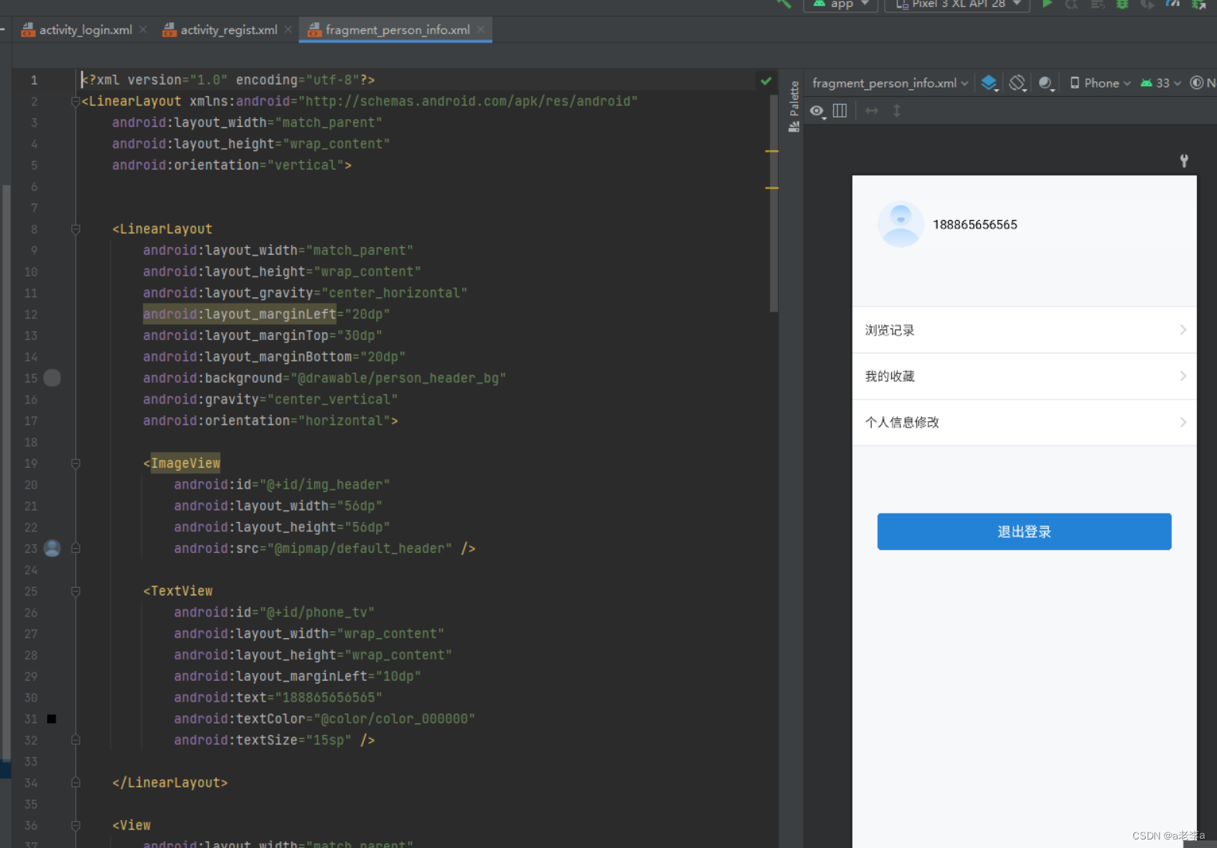Click the fold marker at the closing LinearLayout on line 34
1217x848 pixels.
pyautogui.click(x=76, y=783)
